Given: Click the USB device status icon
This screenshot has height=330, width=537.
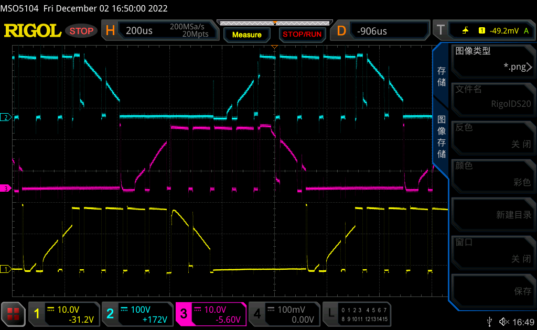Looking at the screenshot, I should tap(490, 321).
